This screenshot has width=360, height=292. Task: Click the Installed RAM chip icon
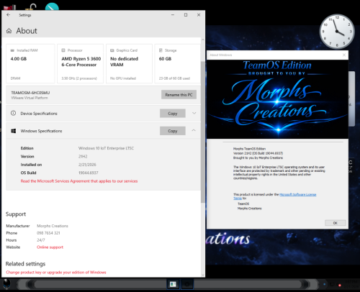pyautogui.click(x=12, y=50)
